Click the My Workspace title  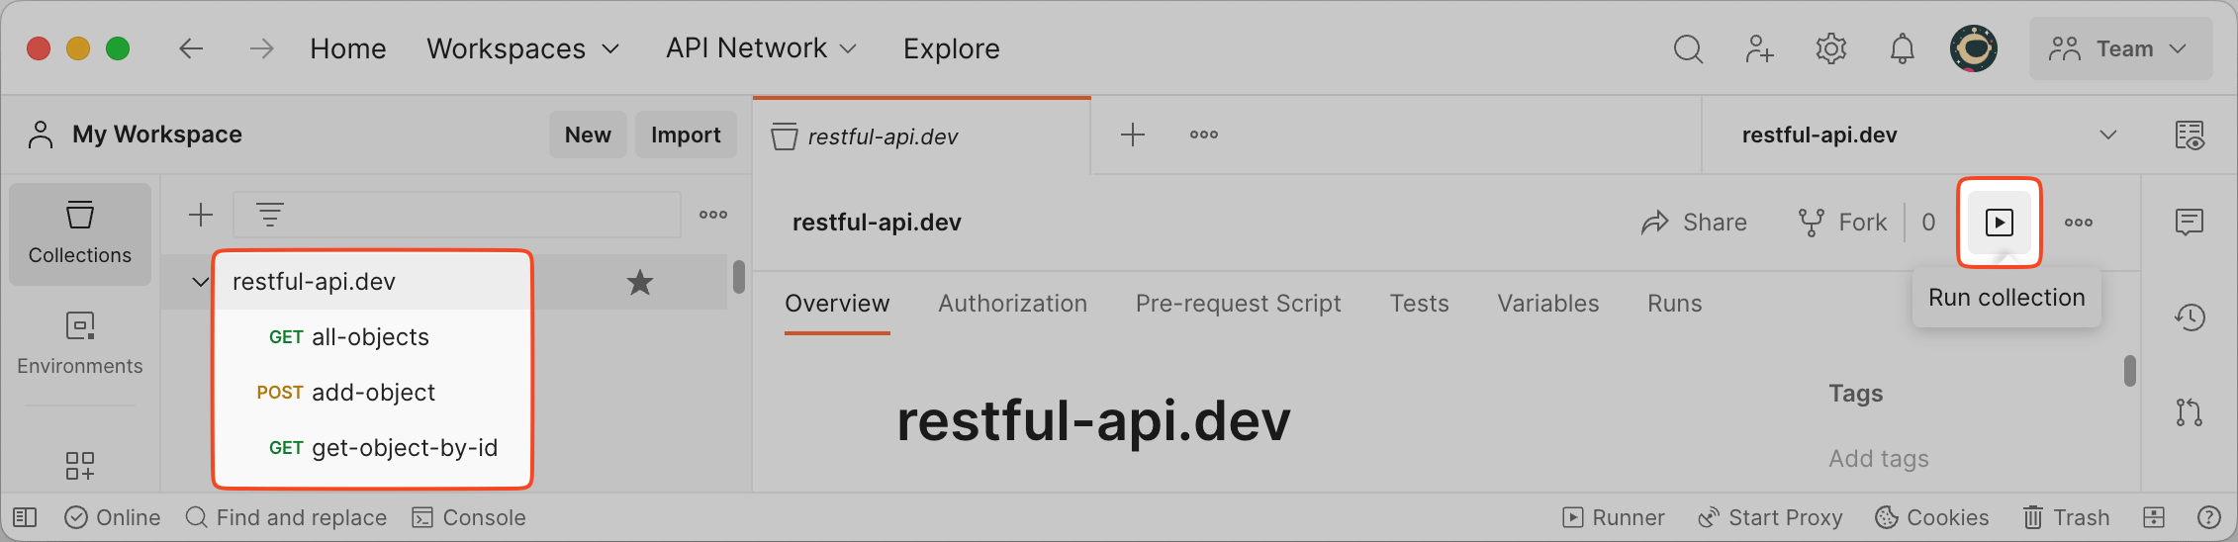(157, 135)
